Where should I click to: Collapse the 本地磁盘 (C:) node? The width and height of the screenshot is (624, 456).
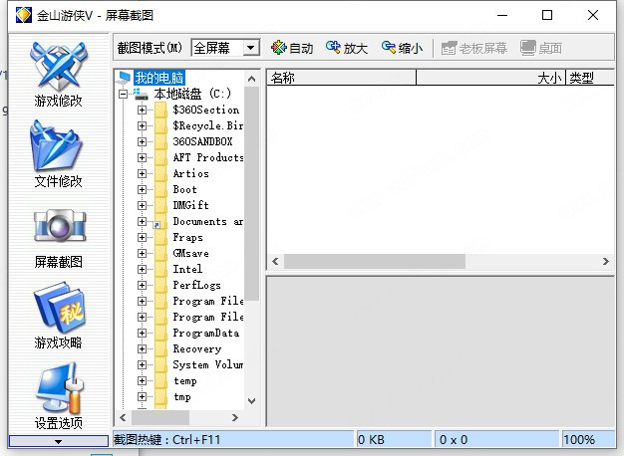(124, 94)
